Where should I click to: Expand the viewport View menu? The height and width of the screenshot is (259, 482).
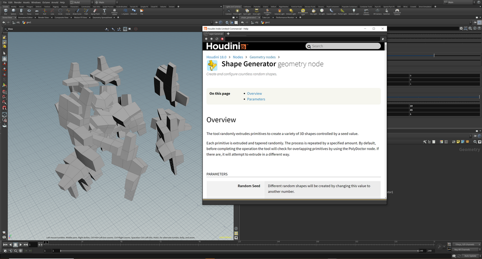click(x=11, y=29)
